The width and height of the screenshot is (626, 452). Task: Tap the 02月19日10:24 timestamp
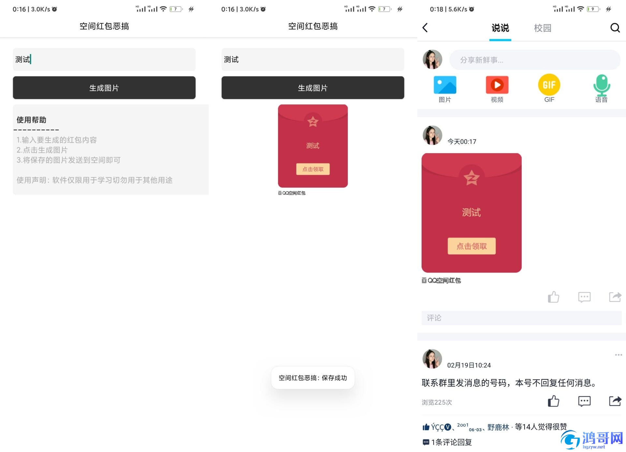click(x=469, y=365)
